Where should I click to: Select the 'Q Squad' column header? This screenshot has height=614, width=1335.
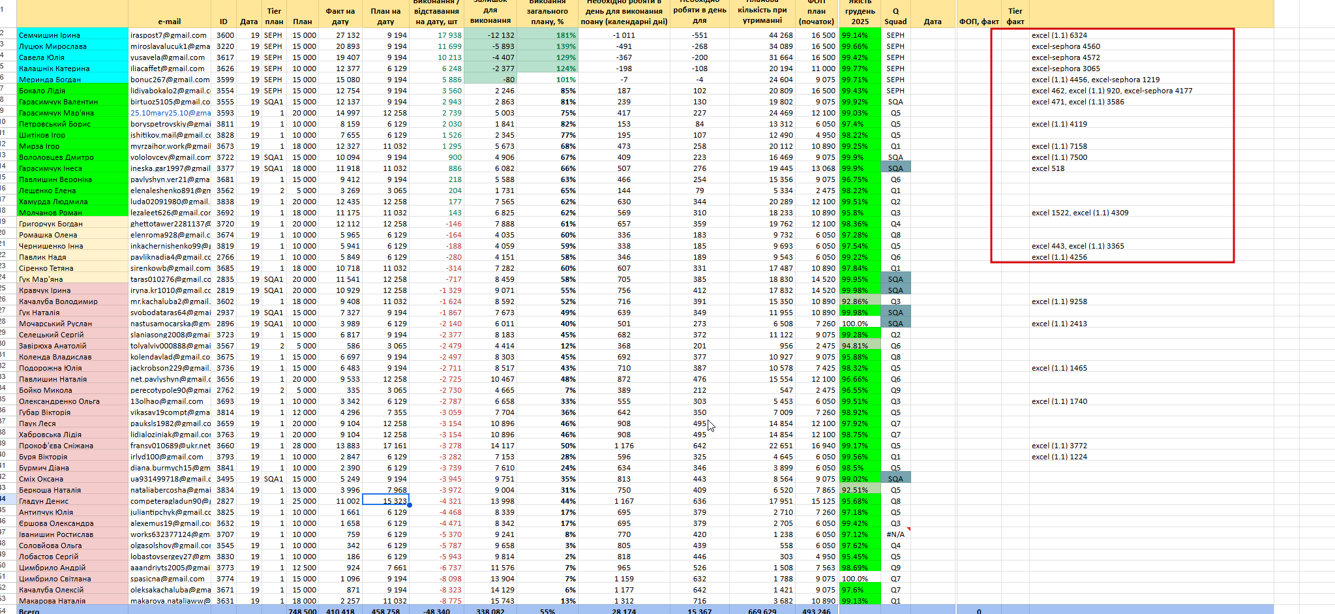click(x=895, y=16)
